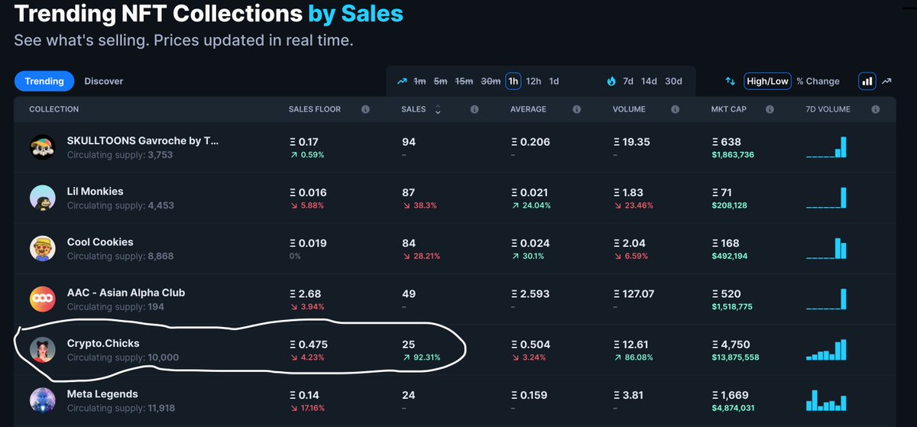The height and width of the screenshot is (427, 917).
Task: Open the Crypto.Chicks collection
Action: click(103, 344)
